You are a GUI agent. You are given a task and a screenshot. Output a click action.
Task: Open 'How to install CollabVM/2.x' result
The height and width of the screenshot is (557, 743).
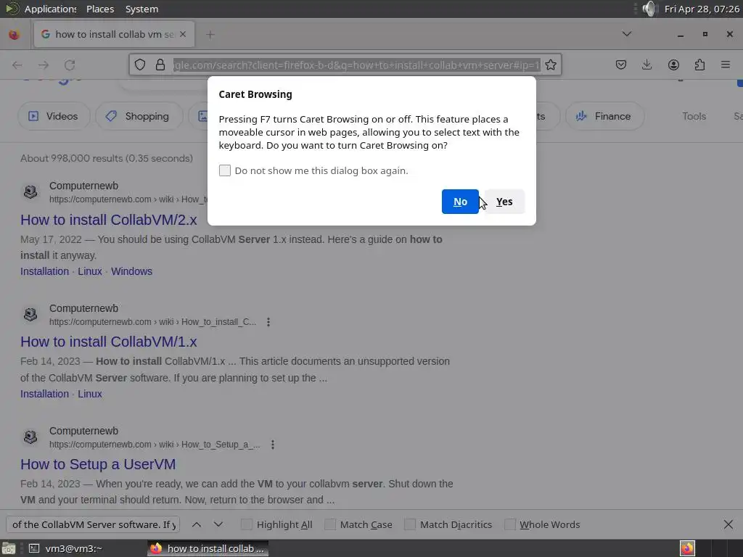click(109, 220)
